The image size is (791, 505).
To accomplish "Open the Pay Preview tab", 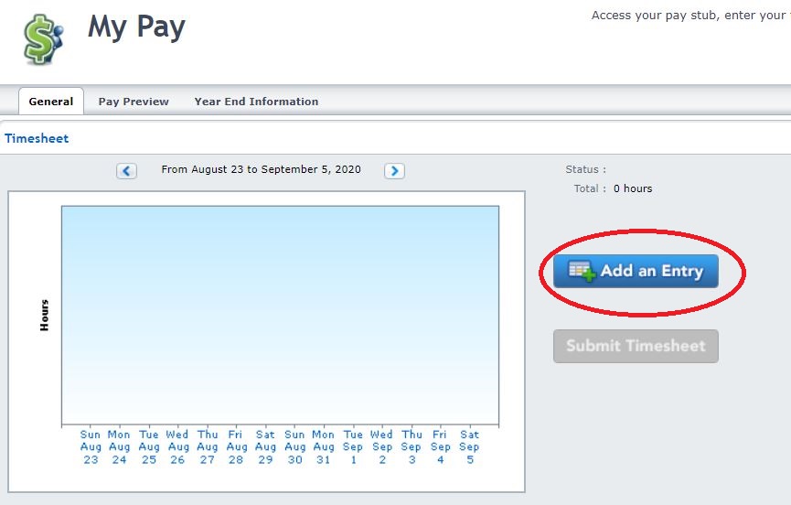I will 134,102.
